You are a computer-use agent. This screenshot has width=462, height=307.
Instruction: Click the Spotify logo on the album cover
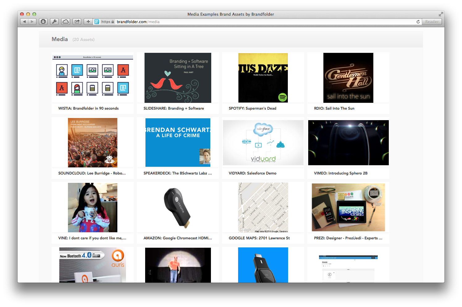point(283,97)
